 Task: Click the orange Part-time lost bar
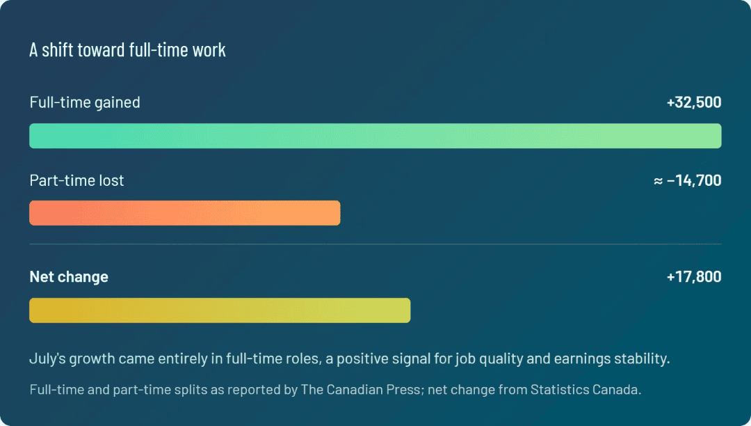click(185, 213)
